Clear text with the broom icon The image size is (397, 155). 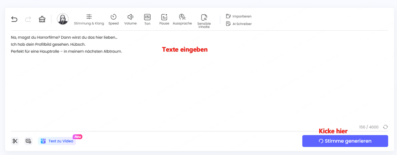42,19
